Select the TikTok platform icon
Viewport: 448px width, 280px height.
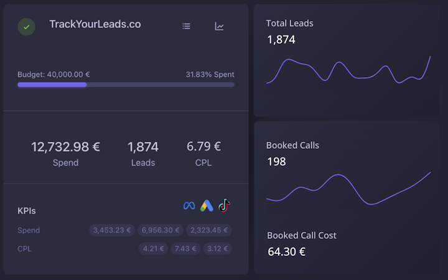[224, 205]
